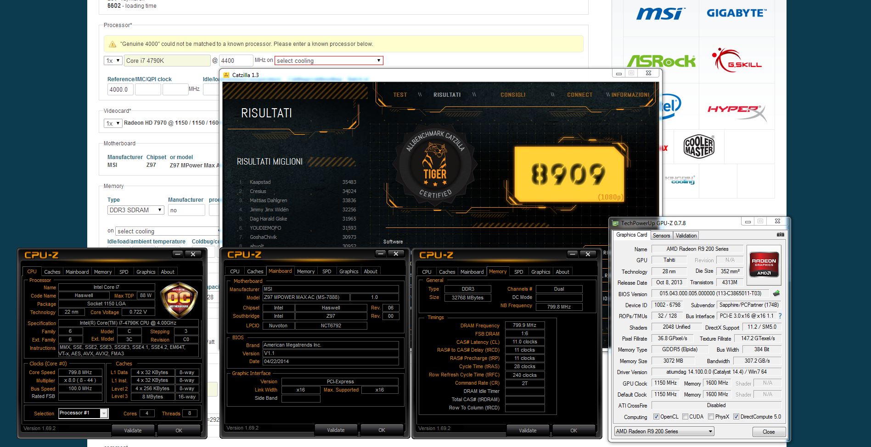The height and width of the screenshot is (447, 871).
Task: Click Mattias Dahlgren in the leaderboard
Action: pos(268,200)
